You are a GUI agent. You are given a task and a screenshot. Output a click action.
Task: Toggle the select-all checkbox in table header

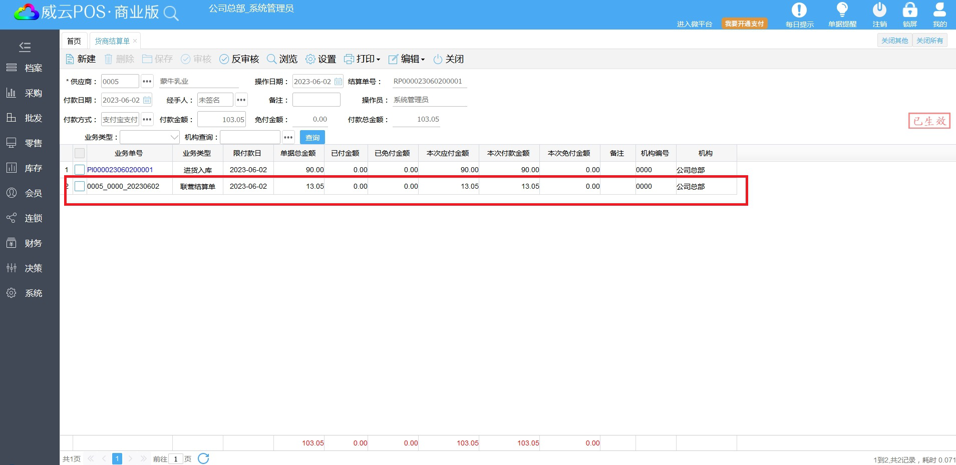[x=80, y=153]
